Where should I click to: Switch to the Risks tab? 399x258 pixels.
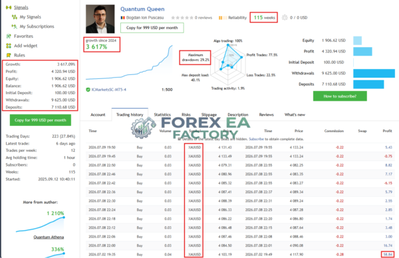(186, 115)
